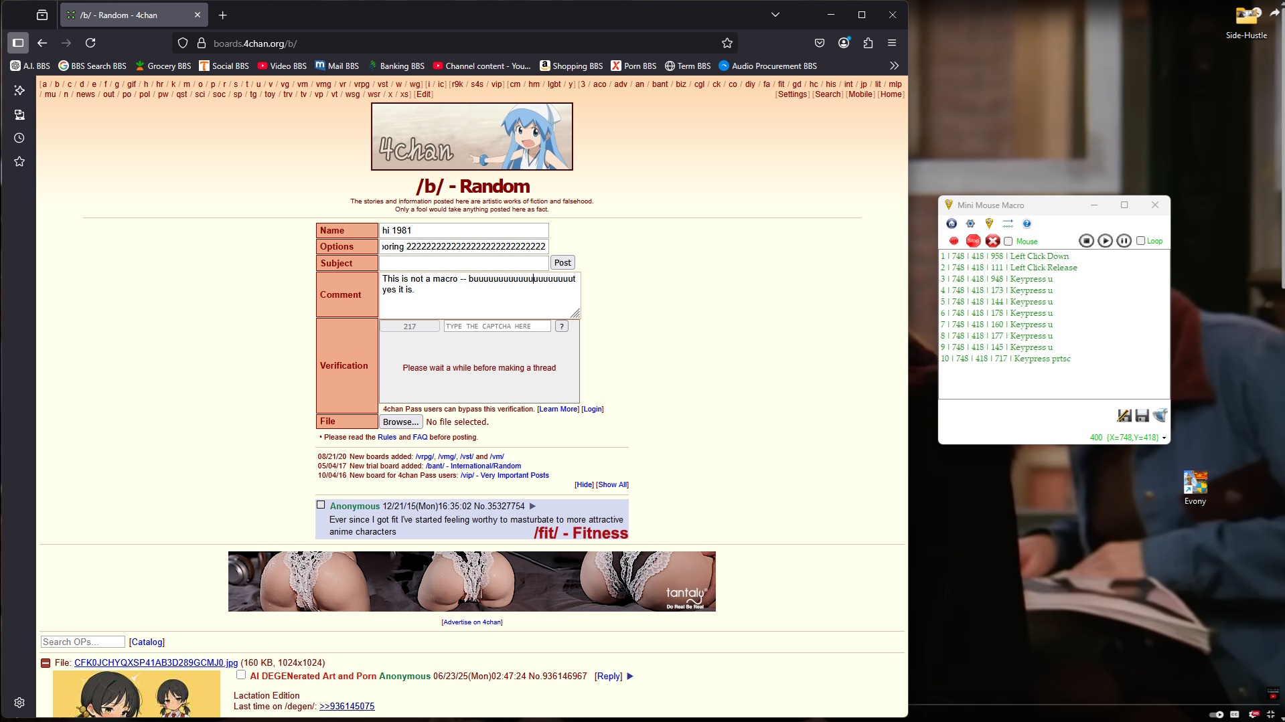Tick the checkbox beside Anonymous 12/21/15 post
This screenshot has height=722, width=1285.
[321, 505]
